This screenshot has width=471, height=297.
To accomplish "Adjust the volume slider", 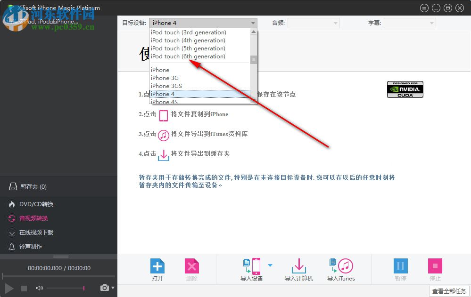I will 83,288.
